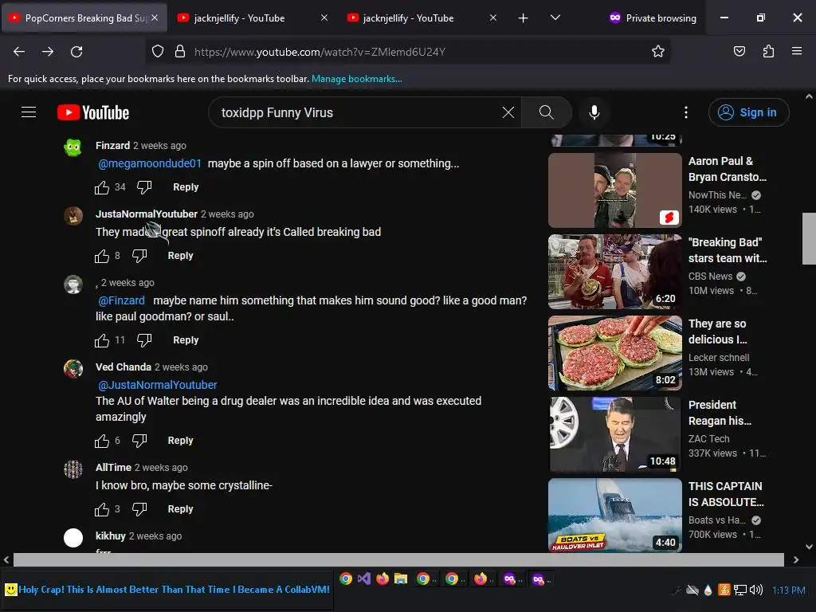Expand the list all tabs chevron
Screen dimensions: 816x612
[555, 18]
